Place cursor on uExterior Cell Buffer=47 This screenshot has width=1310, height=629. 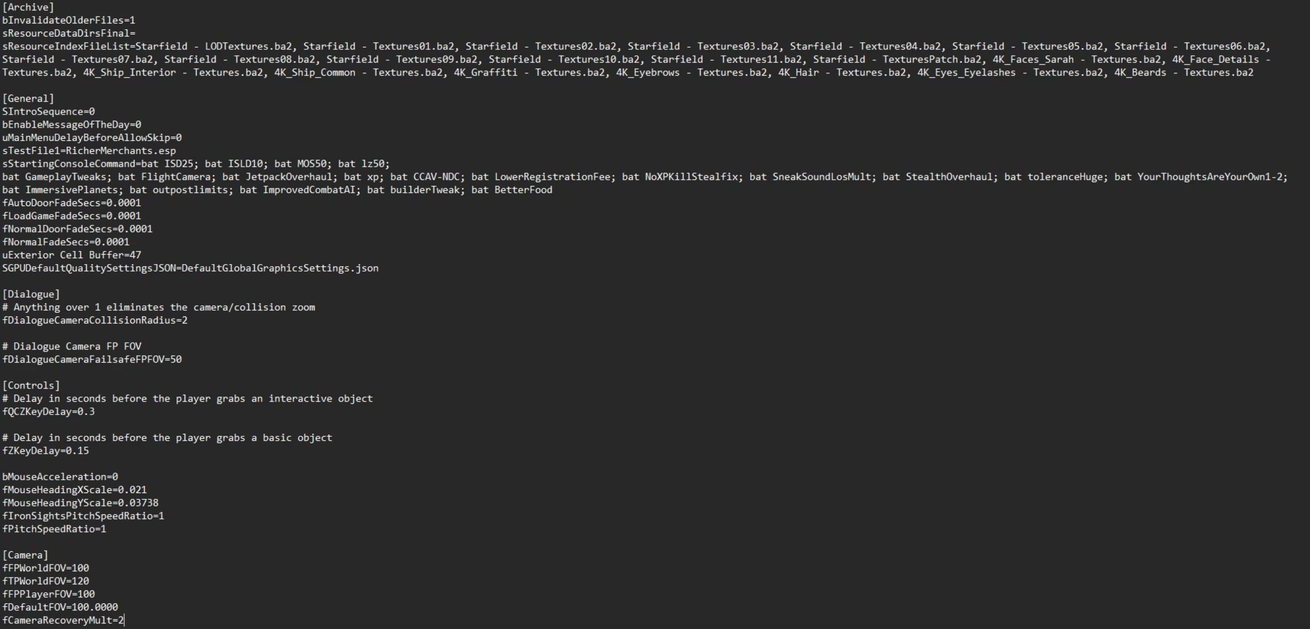coord(72,255)
